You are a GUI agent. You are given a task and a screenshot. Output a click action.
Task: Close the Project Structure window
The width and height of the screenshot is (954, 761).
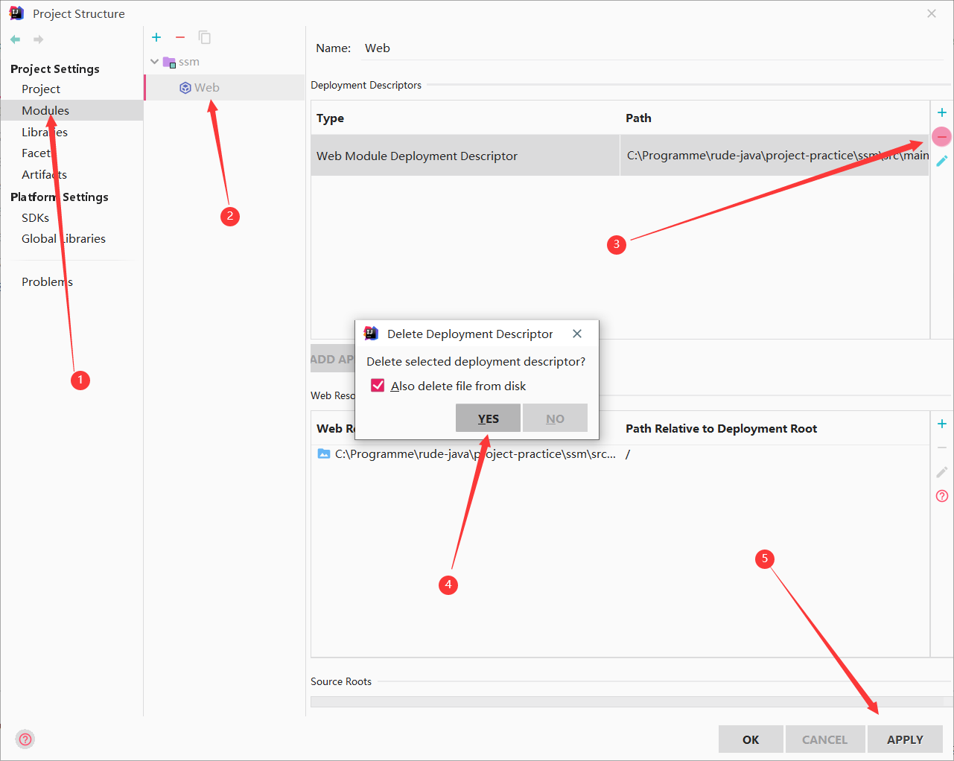932,13
